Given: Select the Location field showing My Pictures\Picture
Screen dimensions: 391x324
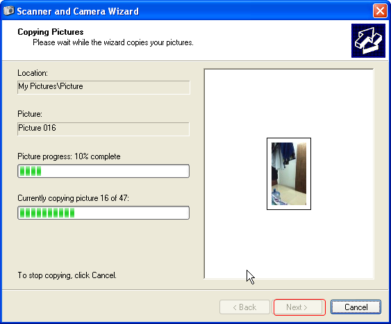Looking at the screenshot, I should click(103, 87).
